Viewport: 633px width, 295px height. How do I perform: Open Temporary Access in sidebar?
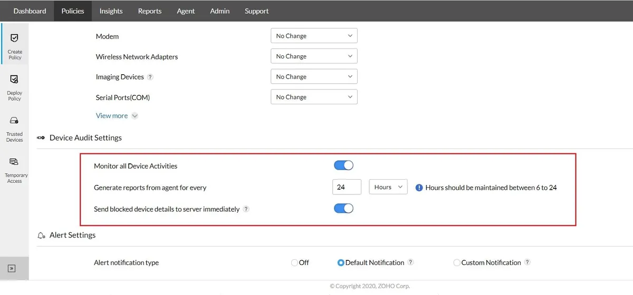click(x=15, y=169)
